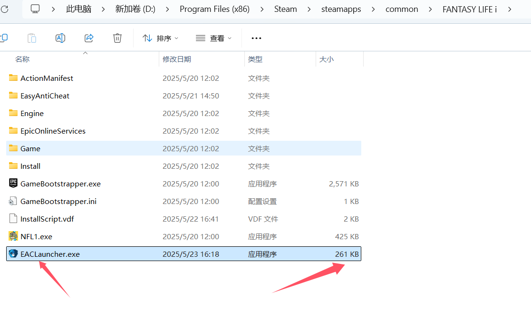
Task: Open the sort (排序) dropdown
Action: (x=161, y=39)
